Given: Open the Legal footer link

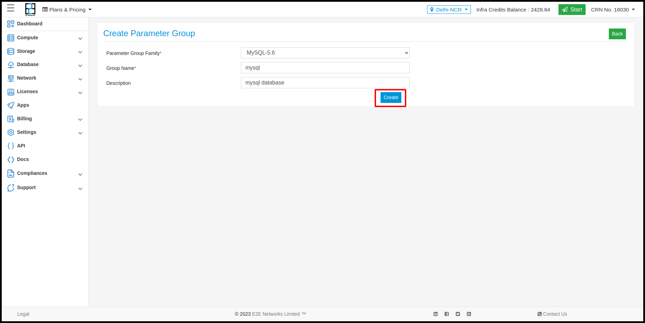Looking at the screenshot, I should [x=23, y=314].
